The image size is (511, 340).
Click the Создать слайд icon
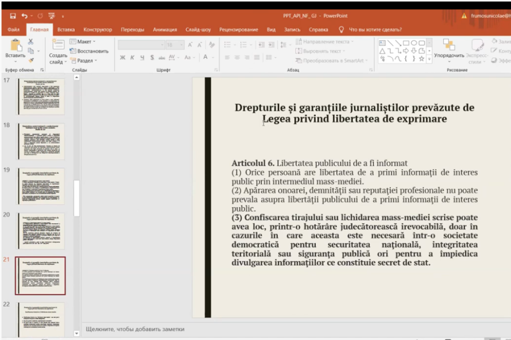pos(58,44)
